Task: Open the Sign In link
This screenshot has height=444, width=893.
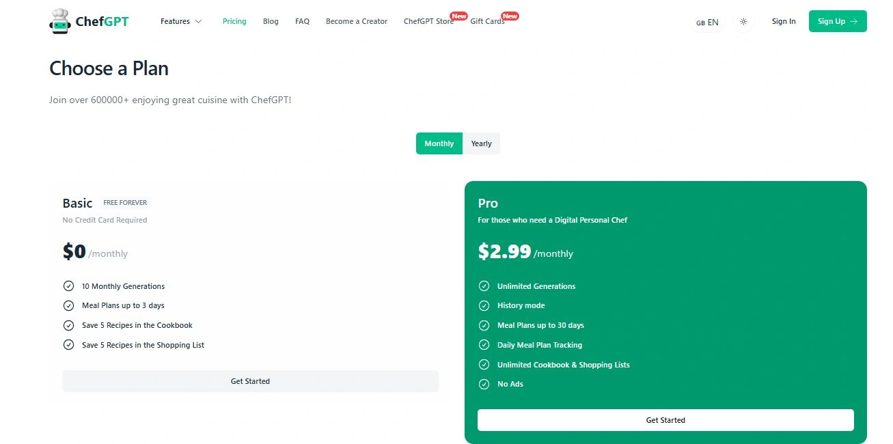Action: 784,21
